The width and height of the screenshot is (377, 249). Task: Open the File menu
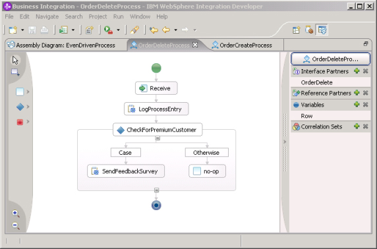pos(9,16)
